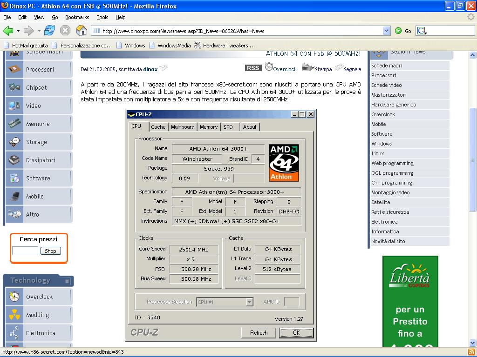This screenshot has height=357, width=477.
Task: Open the Software sidebar icon
Action: pos(14,178)
